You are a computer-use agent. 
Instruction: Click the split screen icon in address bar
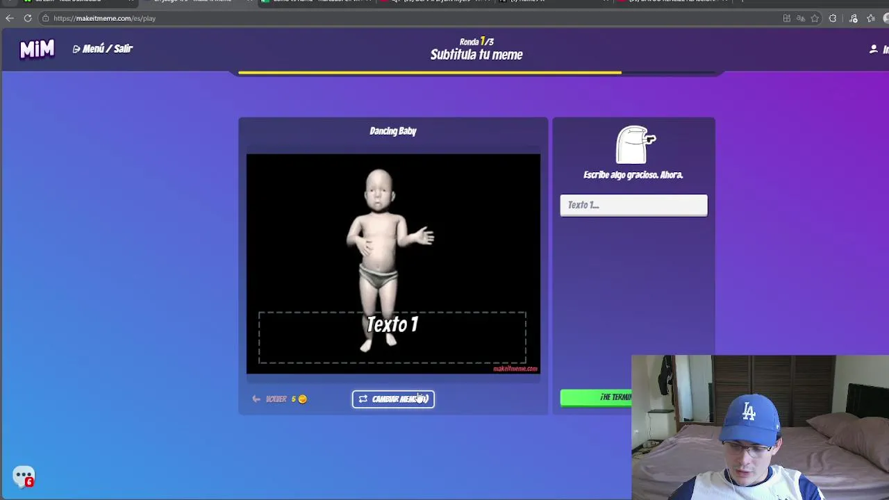coord(787,18)
